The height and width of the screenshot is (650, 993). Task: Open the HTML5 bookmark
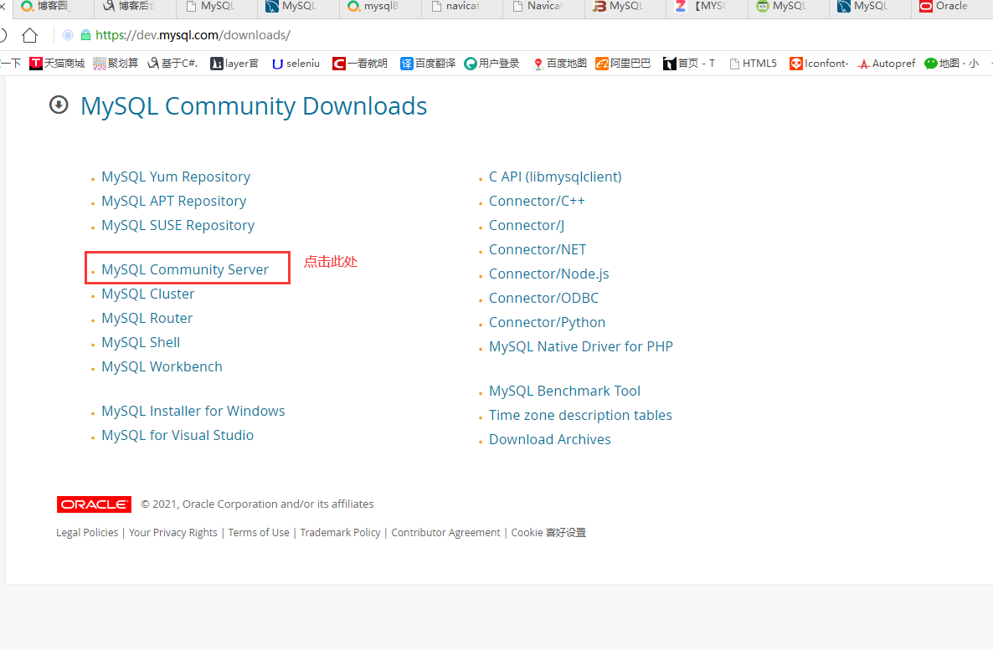753,64
